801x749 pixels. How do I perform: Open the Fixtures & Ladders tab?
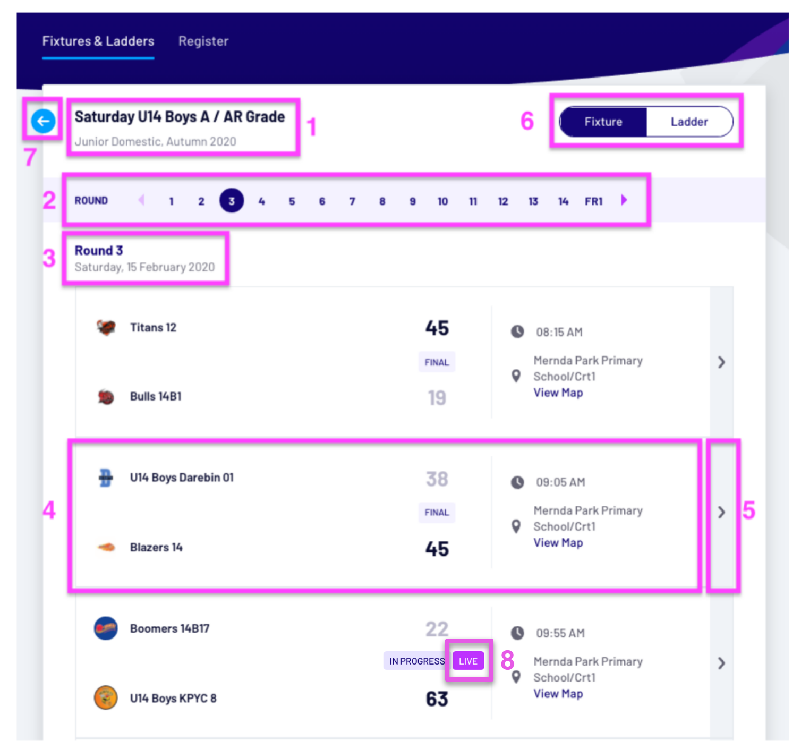[x=98, y=41]
